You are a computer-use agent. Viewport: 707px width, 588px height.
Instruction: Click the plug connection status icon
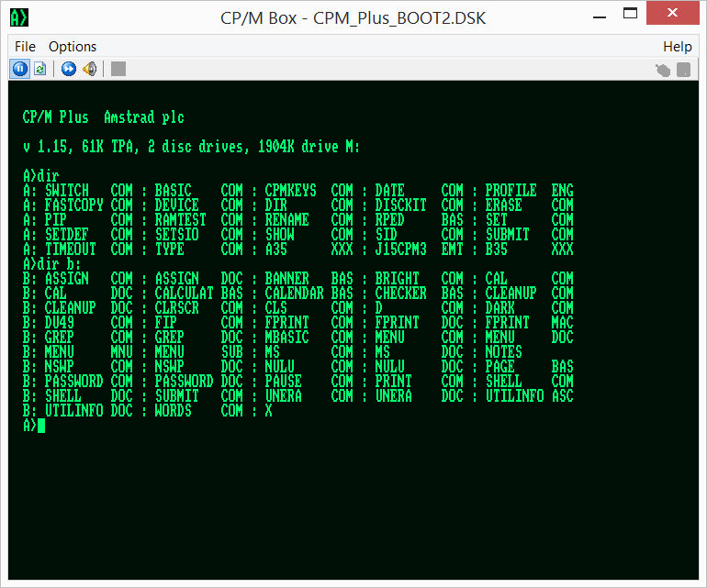click(x=663, y=70)
